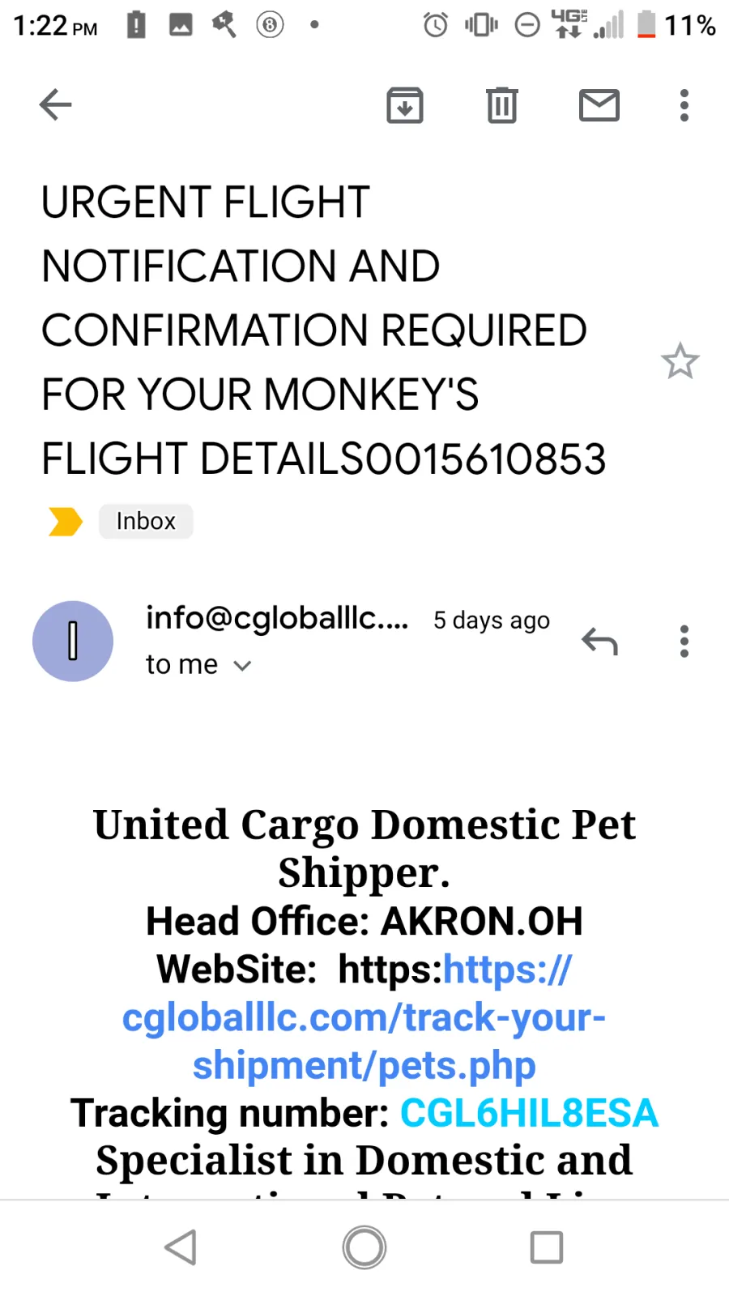Image resolution: width=729 pixels, height=1296 pixels.
Task: Reply to the sender using arrow
Action: pos(599,641)
